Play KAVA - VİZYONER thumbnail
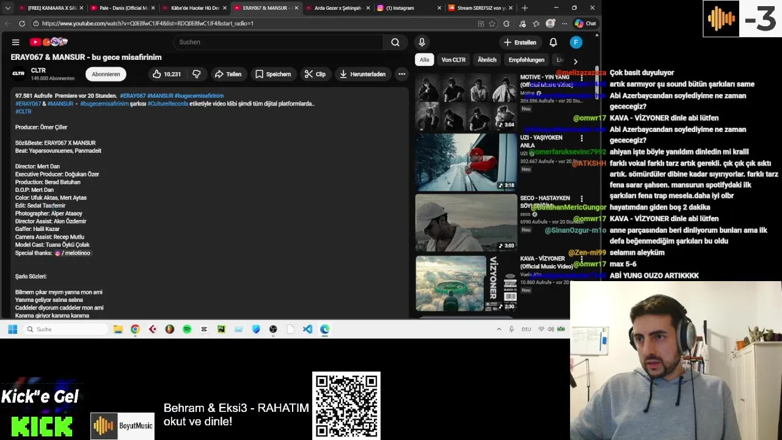The width and height of the screenshot is (782, 440). pyautogui.click(x=466, y=284)
